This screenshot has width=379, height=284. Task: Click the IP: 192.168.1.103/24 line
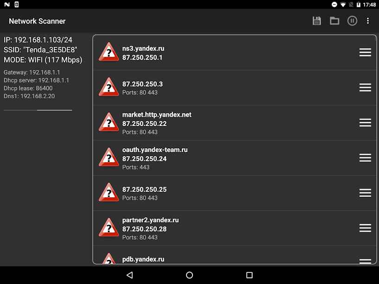tap(38, 40)
